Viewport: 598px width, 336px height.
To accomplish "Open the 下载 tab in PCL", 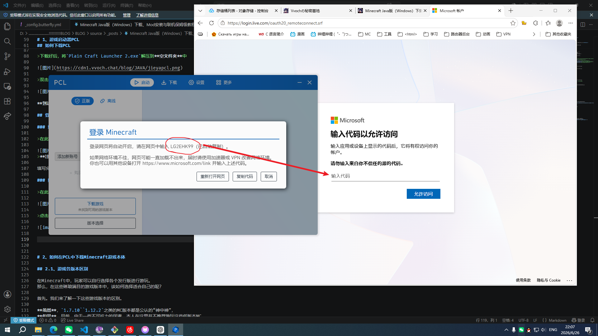I will coord(169,82).
